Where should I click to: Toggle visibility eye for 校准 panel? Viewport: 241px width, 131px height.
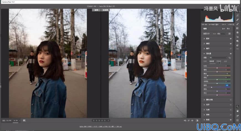(230, 120)
